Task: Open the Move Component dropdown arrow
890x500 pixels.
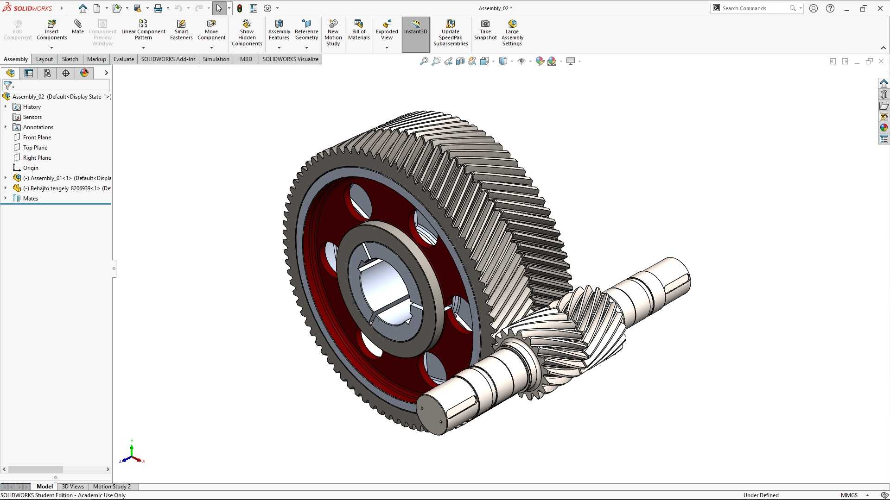Action: pyautogui.click(x=211, y=48)
